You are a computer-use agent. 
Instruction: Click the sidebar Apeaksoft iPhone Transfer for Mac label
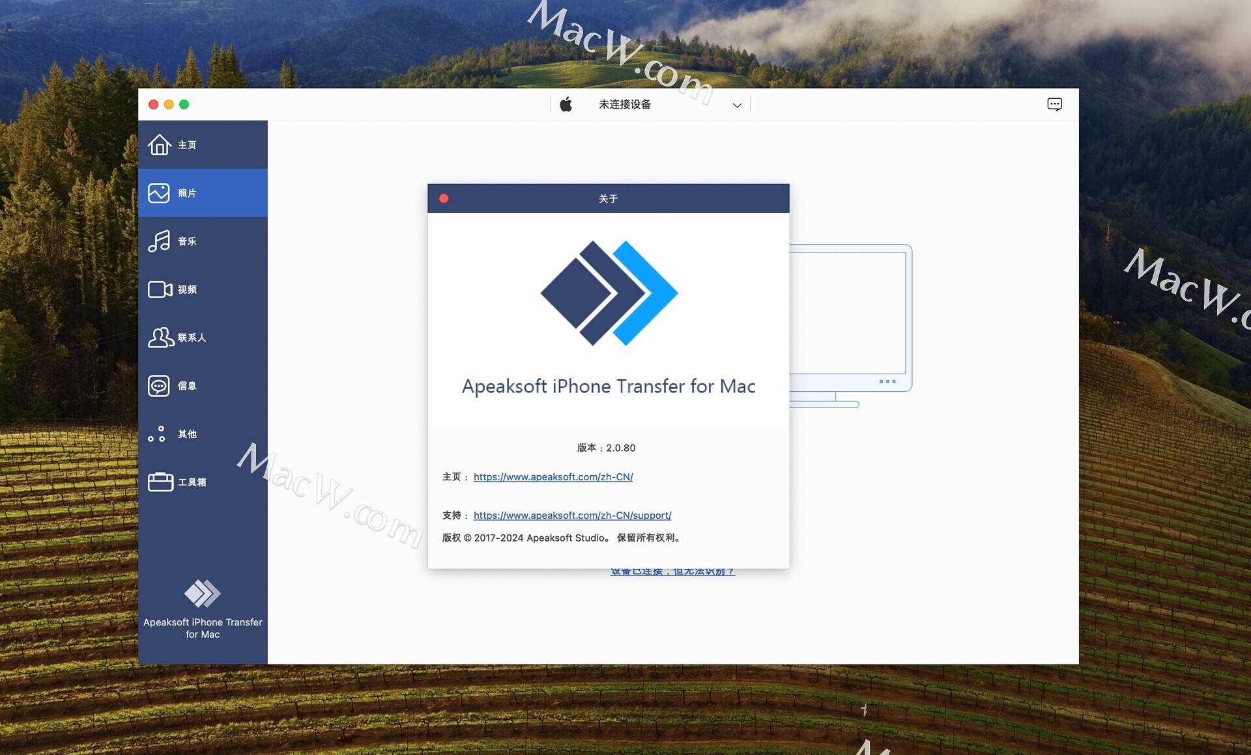(x=203, y=628)
